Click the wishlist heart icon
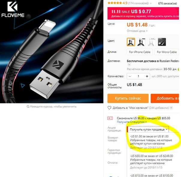Screen dimensions: 181x177 click(109, 108)
